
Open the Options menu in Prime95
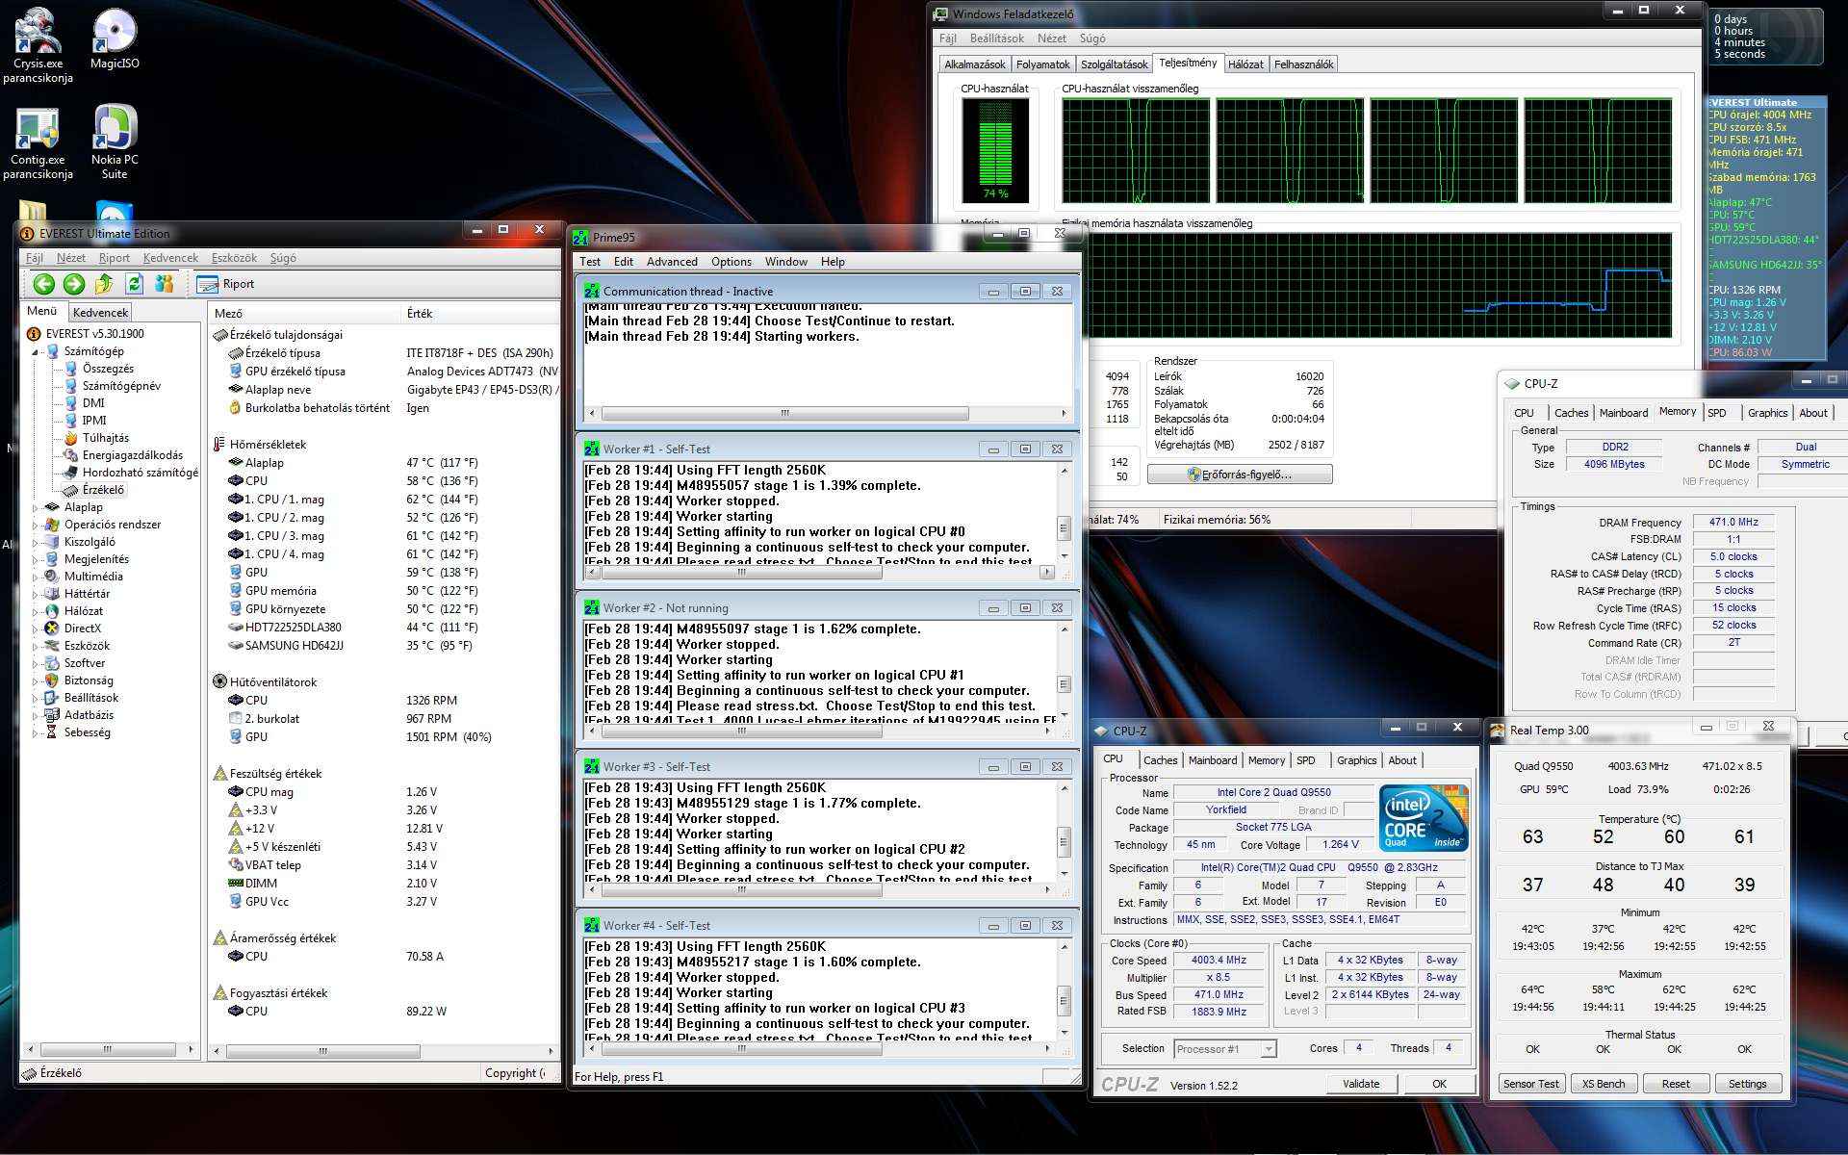731,262
